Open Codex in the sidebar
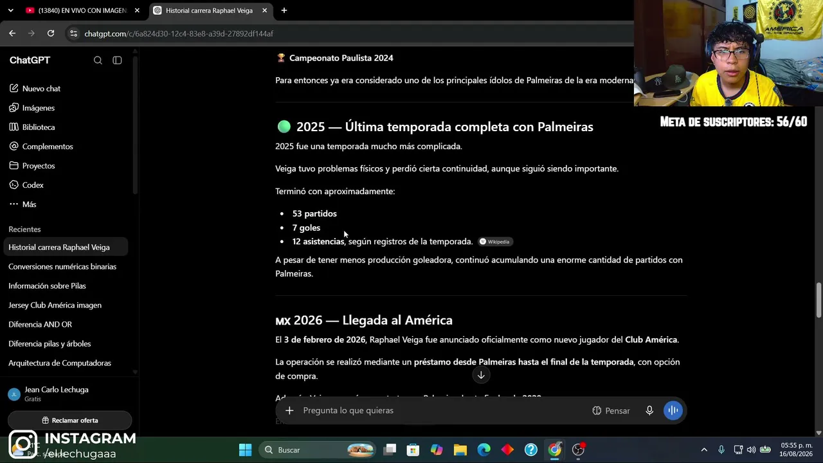Image resolution: width=823 pixels, height=463 pixels. click(33, 185)
